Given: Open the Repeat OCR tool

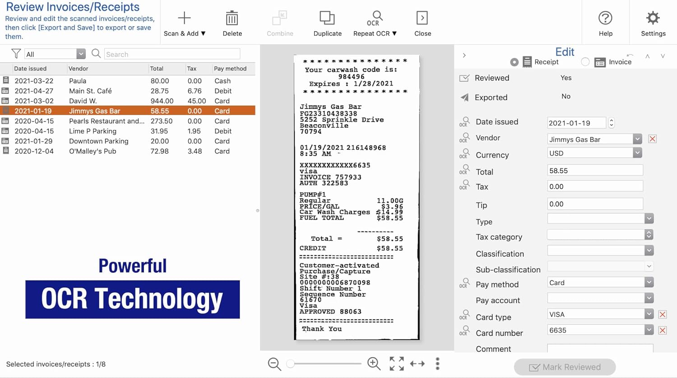Looking at the screenshot, I should tap(375, 18).
